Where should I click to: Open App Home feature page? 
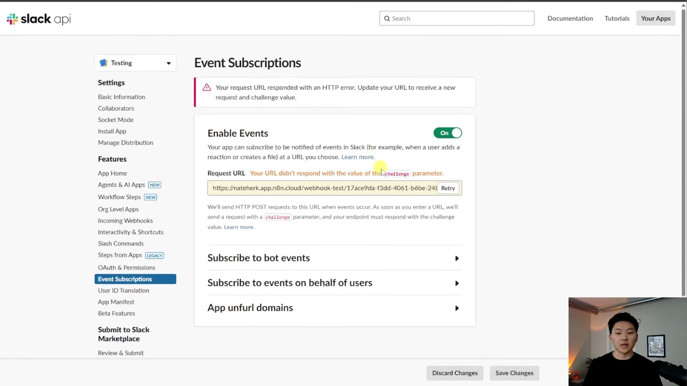pos(112,174)
